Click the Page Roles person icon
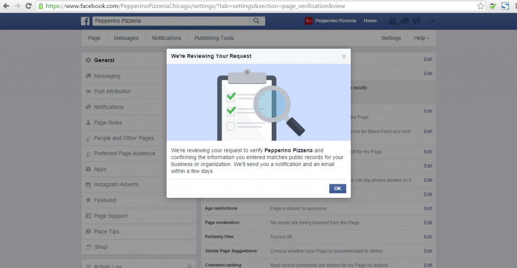This screenshot has height=268, width=517. click(88, 123)
